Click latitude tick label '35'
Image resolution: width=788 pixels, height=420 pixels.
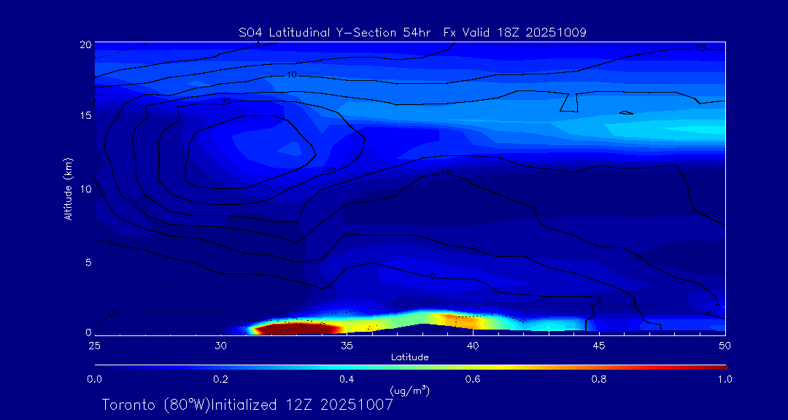[347, 346]
